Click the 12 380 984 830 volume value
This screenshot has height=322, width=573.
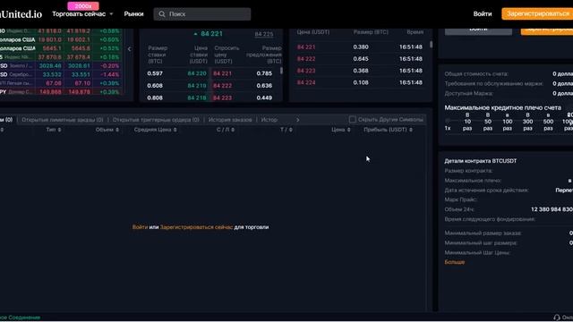pyautogui.click(x=552, y=209)
